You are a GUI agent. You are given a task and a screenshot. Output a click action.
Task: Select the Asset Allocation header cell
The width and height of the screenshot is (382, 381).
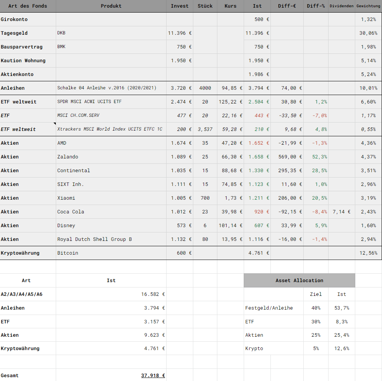[299, 281]
